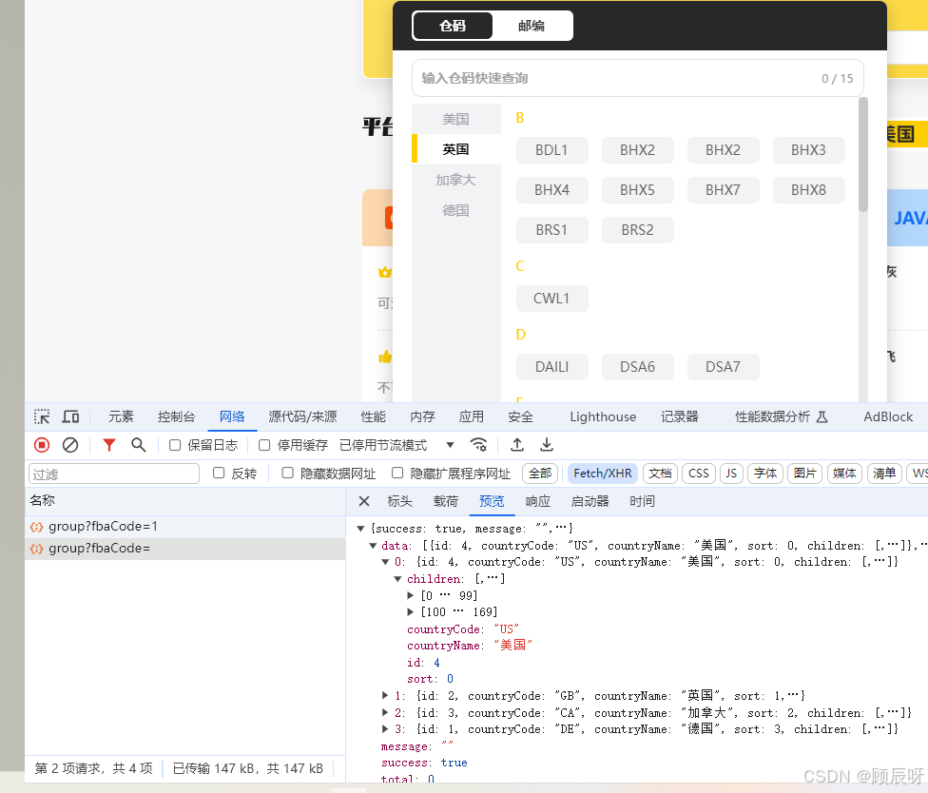Expand children range 0 to 99
The width and height of the screenshot is (928, 793).
[x=410, y=595]
